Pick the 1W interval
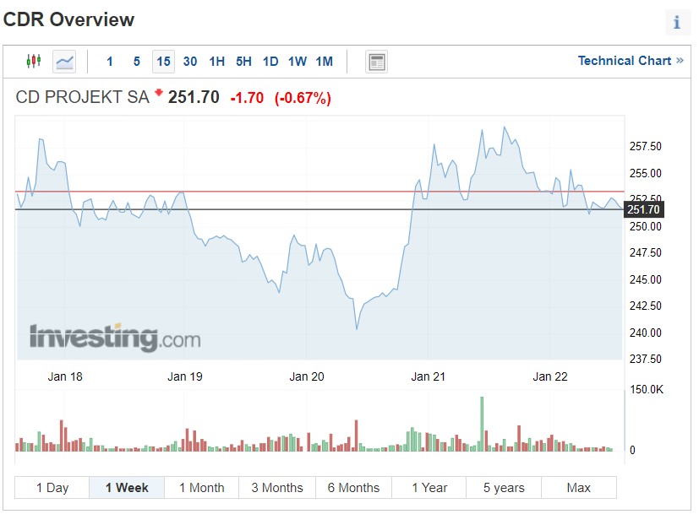Image resolution: width=699 pixels, height=525 pixels. coord(298,62)
